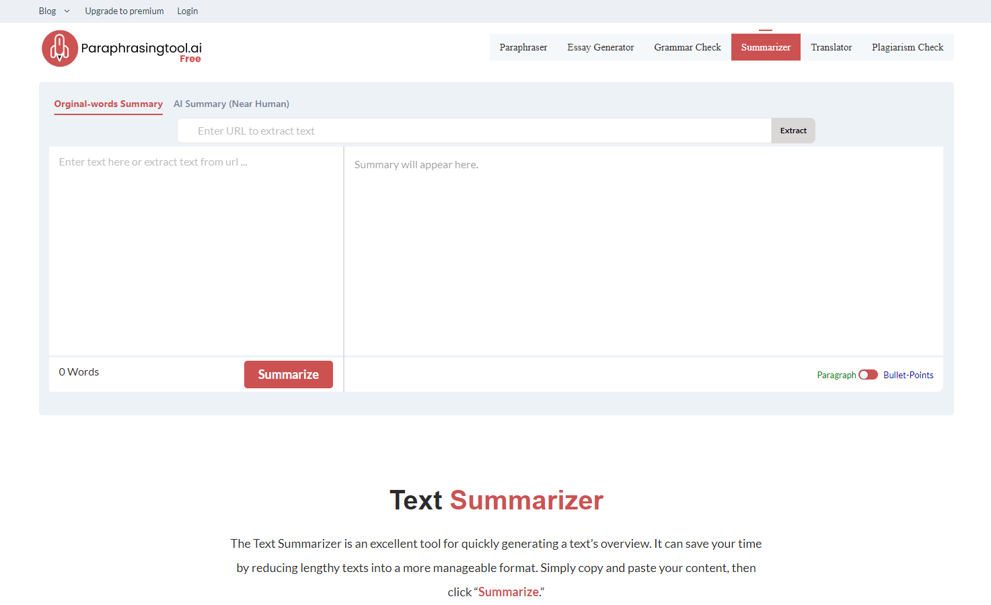
Task: Expand the Blog dropdown arrow
Action: point(67,11)
